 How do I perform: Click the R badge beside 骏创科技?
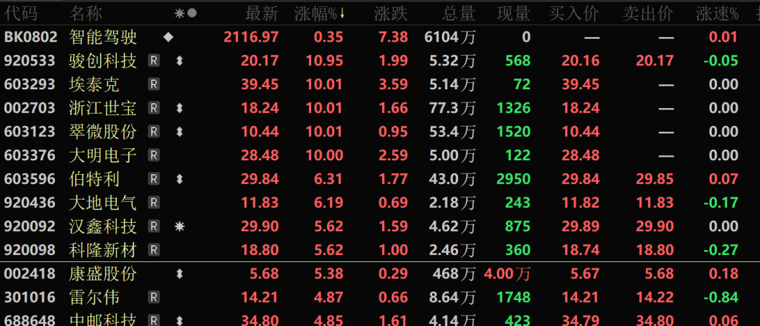[x=153, y=61]
